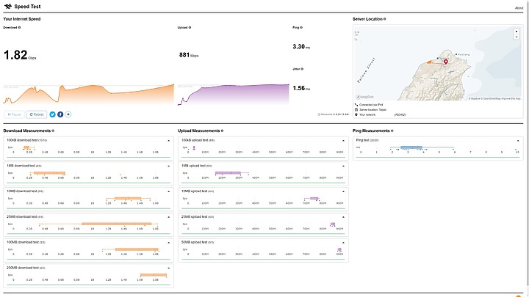
Task: Open info icon beside Upload Measurements heading
Action: coord(222,131)
